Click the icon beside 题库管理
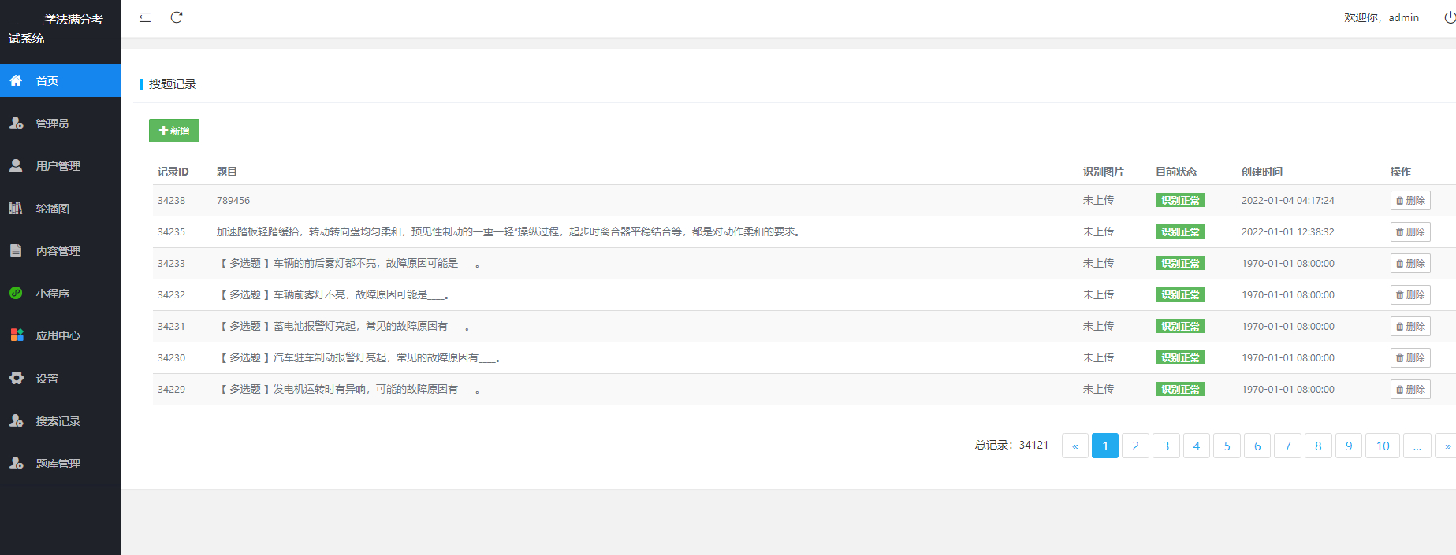Screen dimensions: 1456x555 point(16,463)
